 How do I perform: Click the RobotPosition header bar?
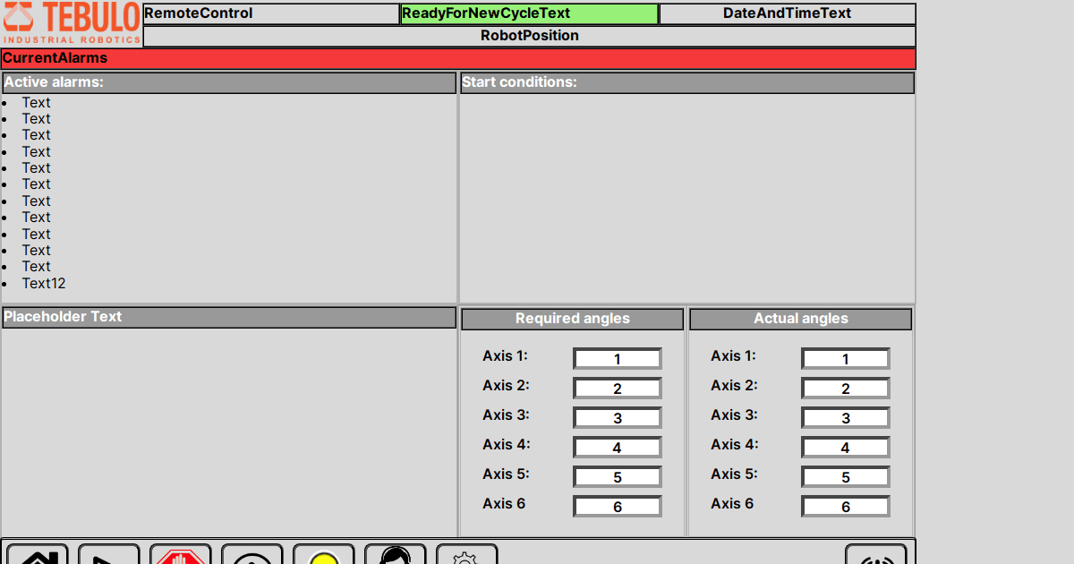click(x=530, y=36)
